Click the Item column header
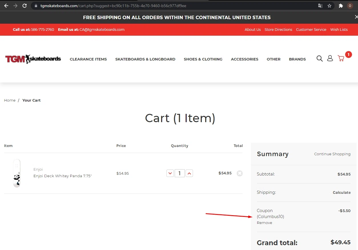The width and height of the screenshot is (358, 250). 8,146
